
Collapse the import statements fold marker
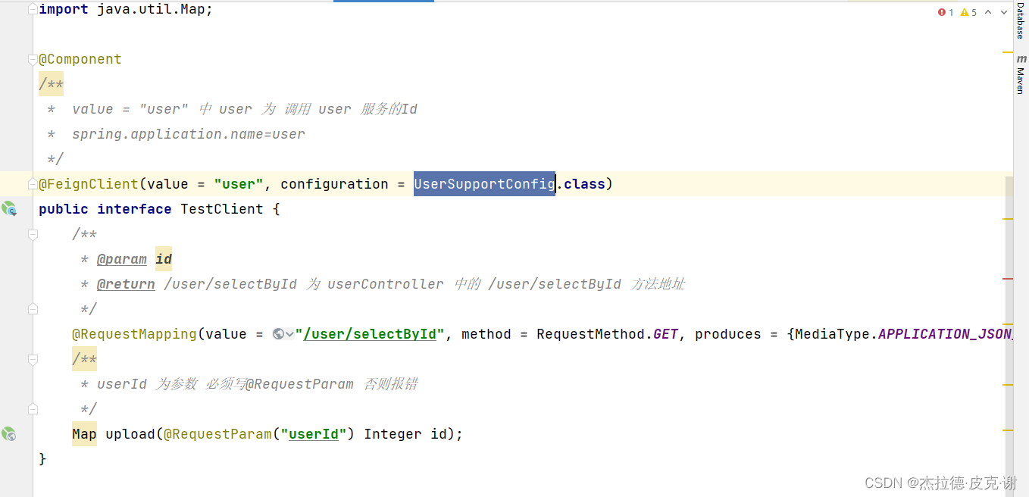pyautogui.click(x=33, y=10)
